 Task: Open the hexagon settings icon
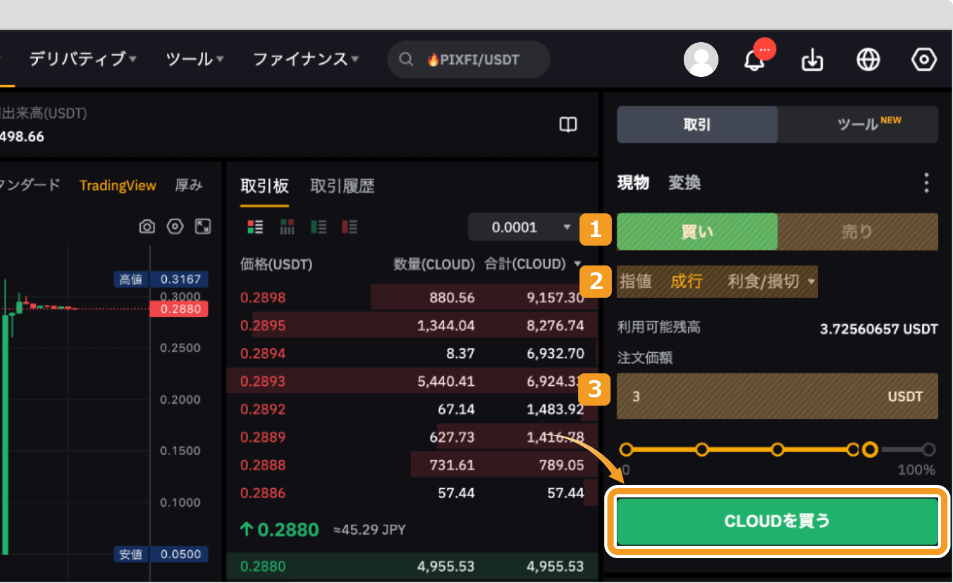click(924, 60)
